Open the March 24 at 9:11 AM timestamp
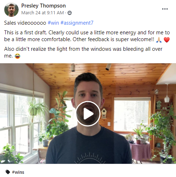This screenshot has height=177, width=176. pyautogui.click(x=42, y=13)
